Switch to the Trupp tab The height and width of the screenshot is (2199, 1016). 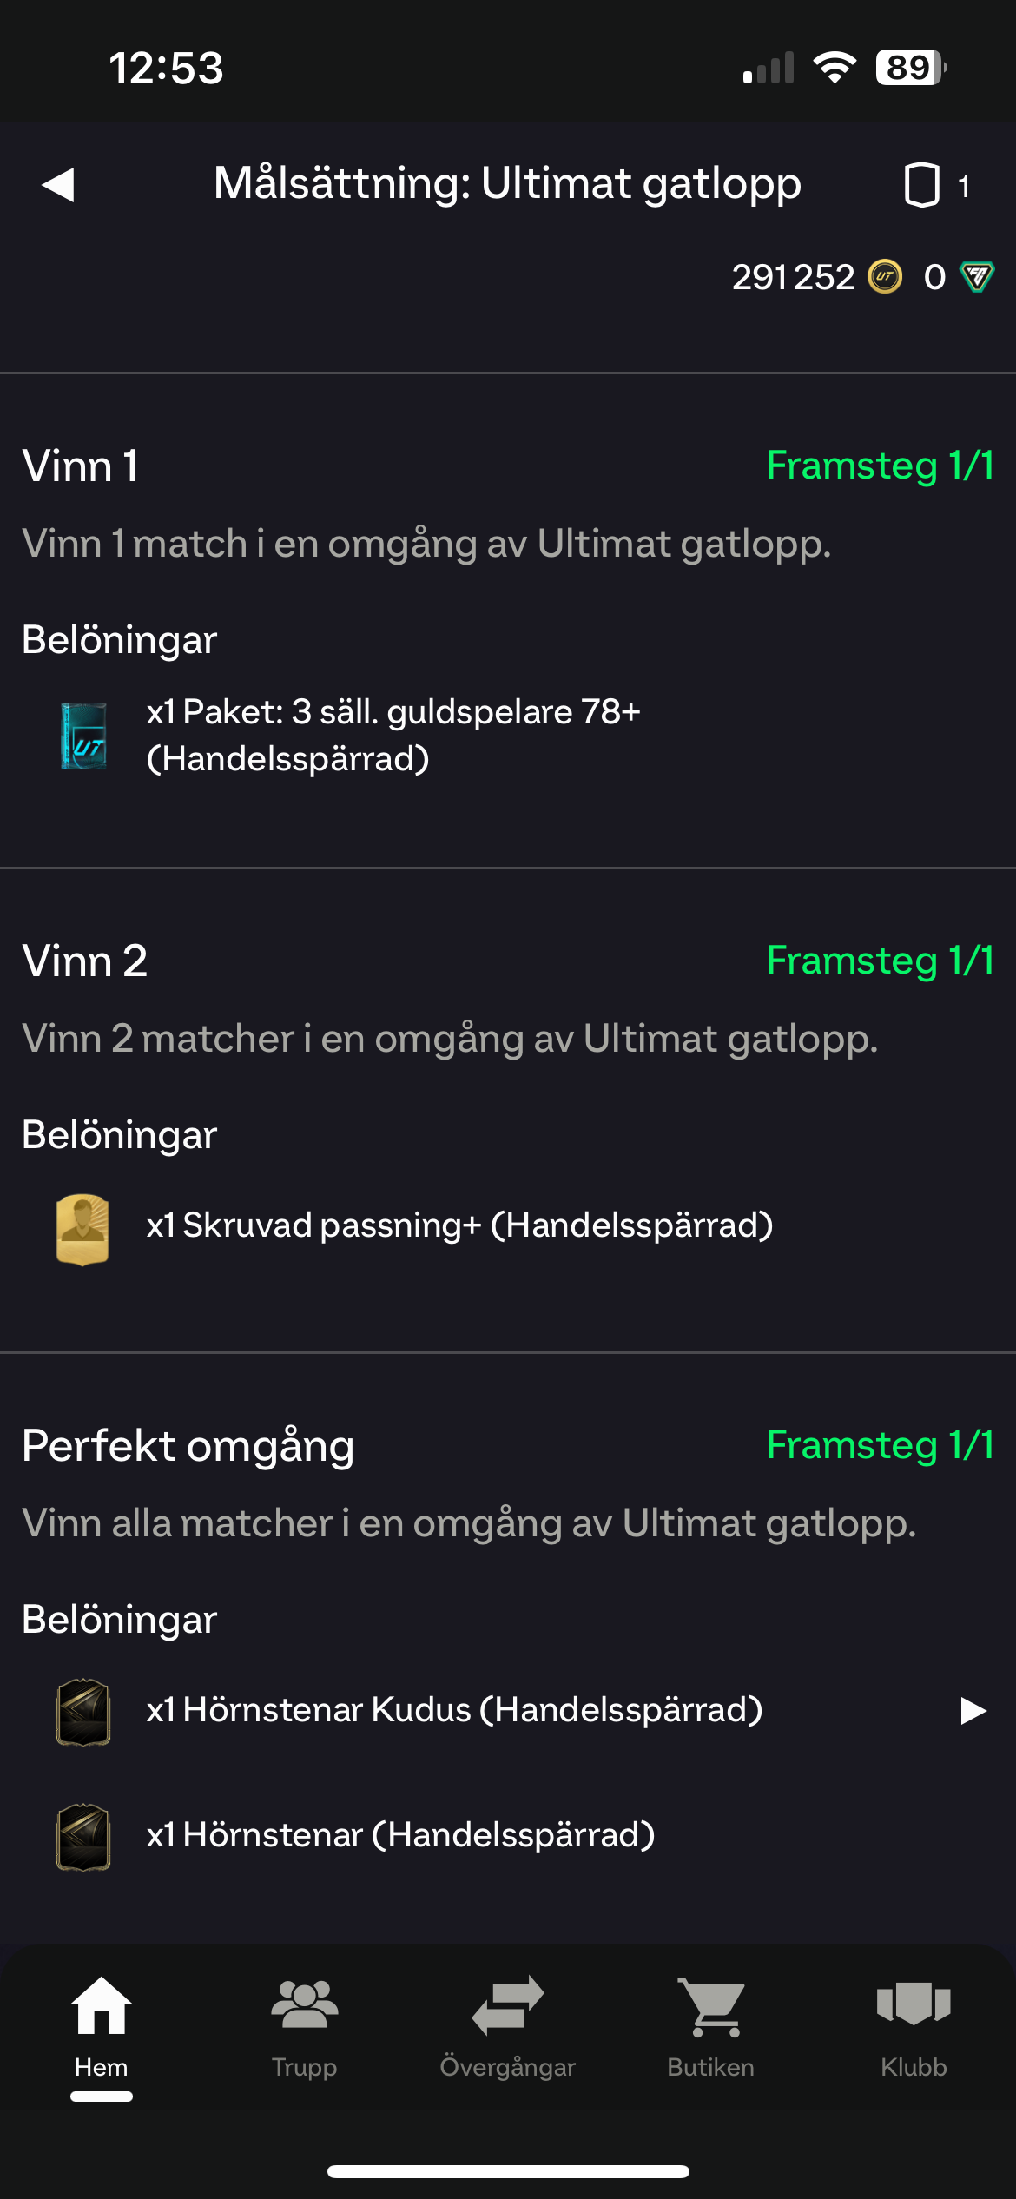click(x=304, y=2024)
